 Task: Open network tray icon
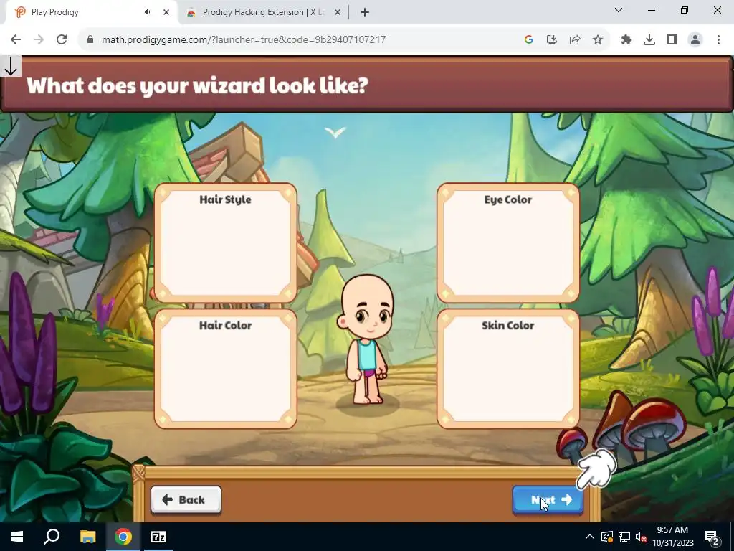(624, 537)
